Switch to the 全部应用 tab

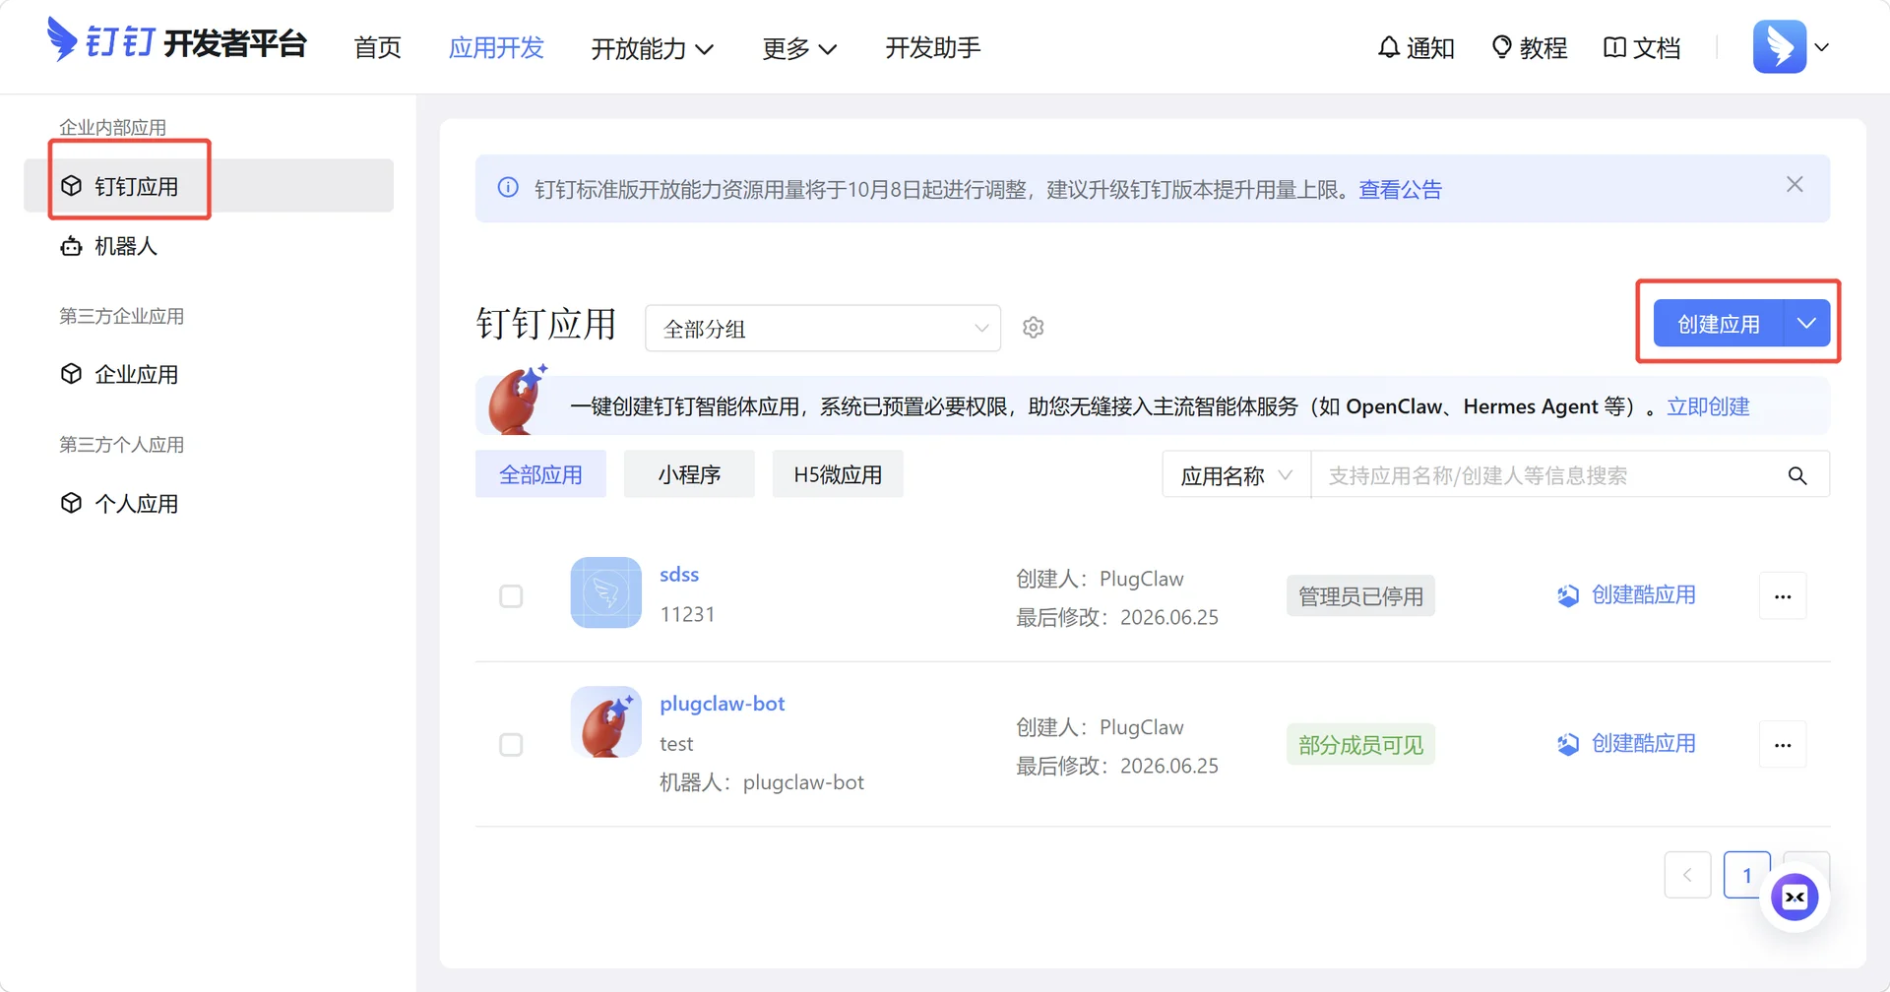(540, 474)
